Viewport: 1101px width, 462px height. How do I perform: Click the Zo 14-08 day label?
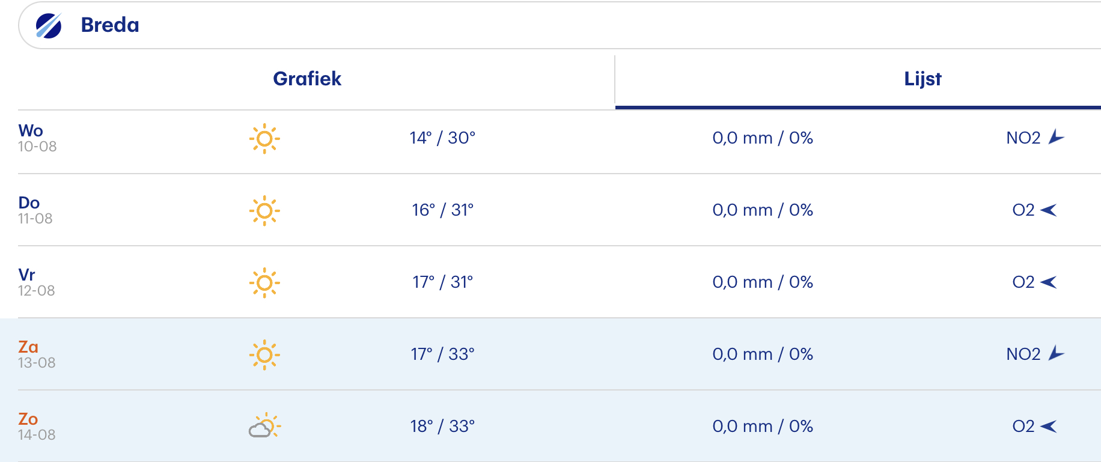(37, 427)
